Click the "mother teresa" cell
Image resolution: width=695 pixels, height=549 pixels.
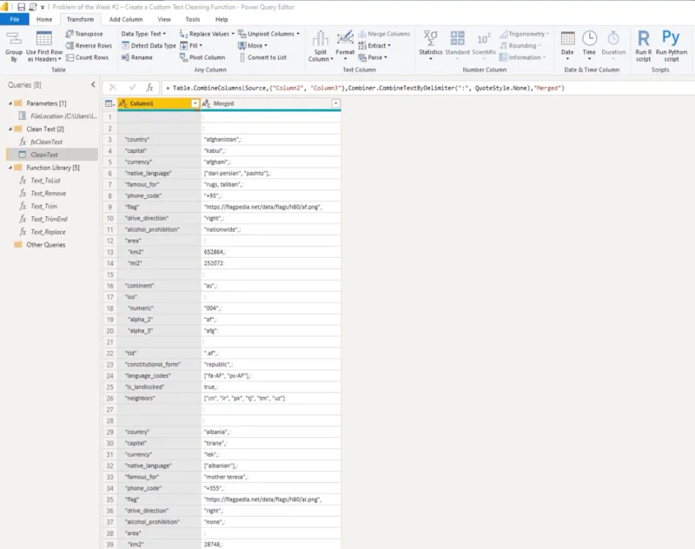coord(271,477)
